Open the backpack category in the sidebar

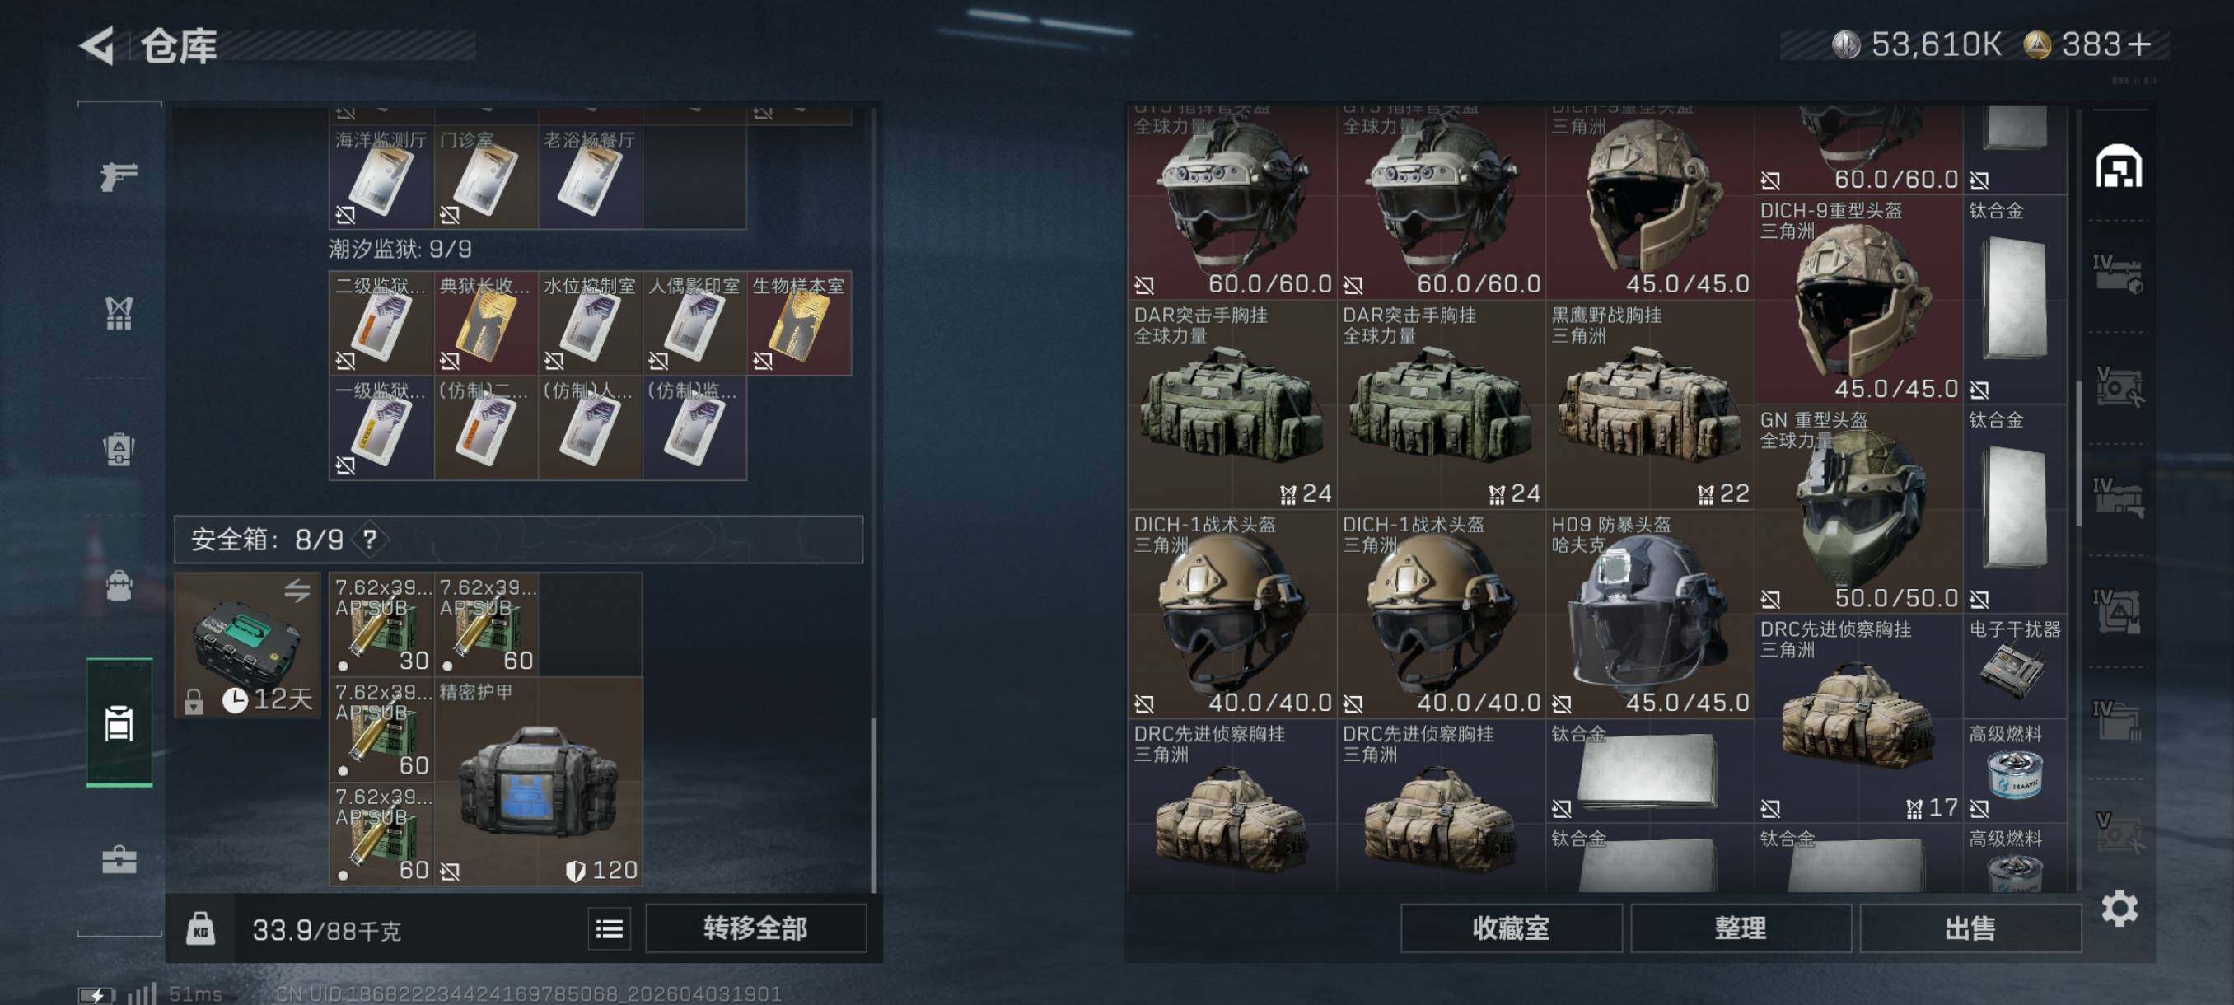pyautogui.click(x=119, y=587)
